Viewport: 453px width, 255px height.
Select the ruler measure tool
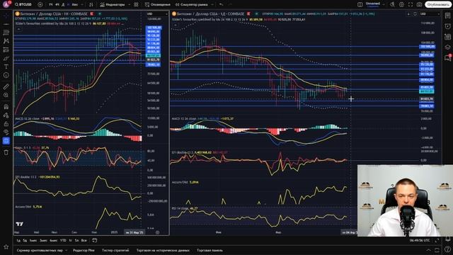(x=6, y=86)
